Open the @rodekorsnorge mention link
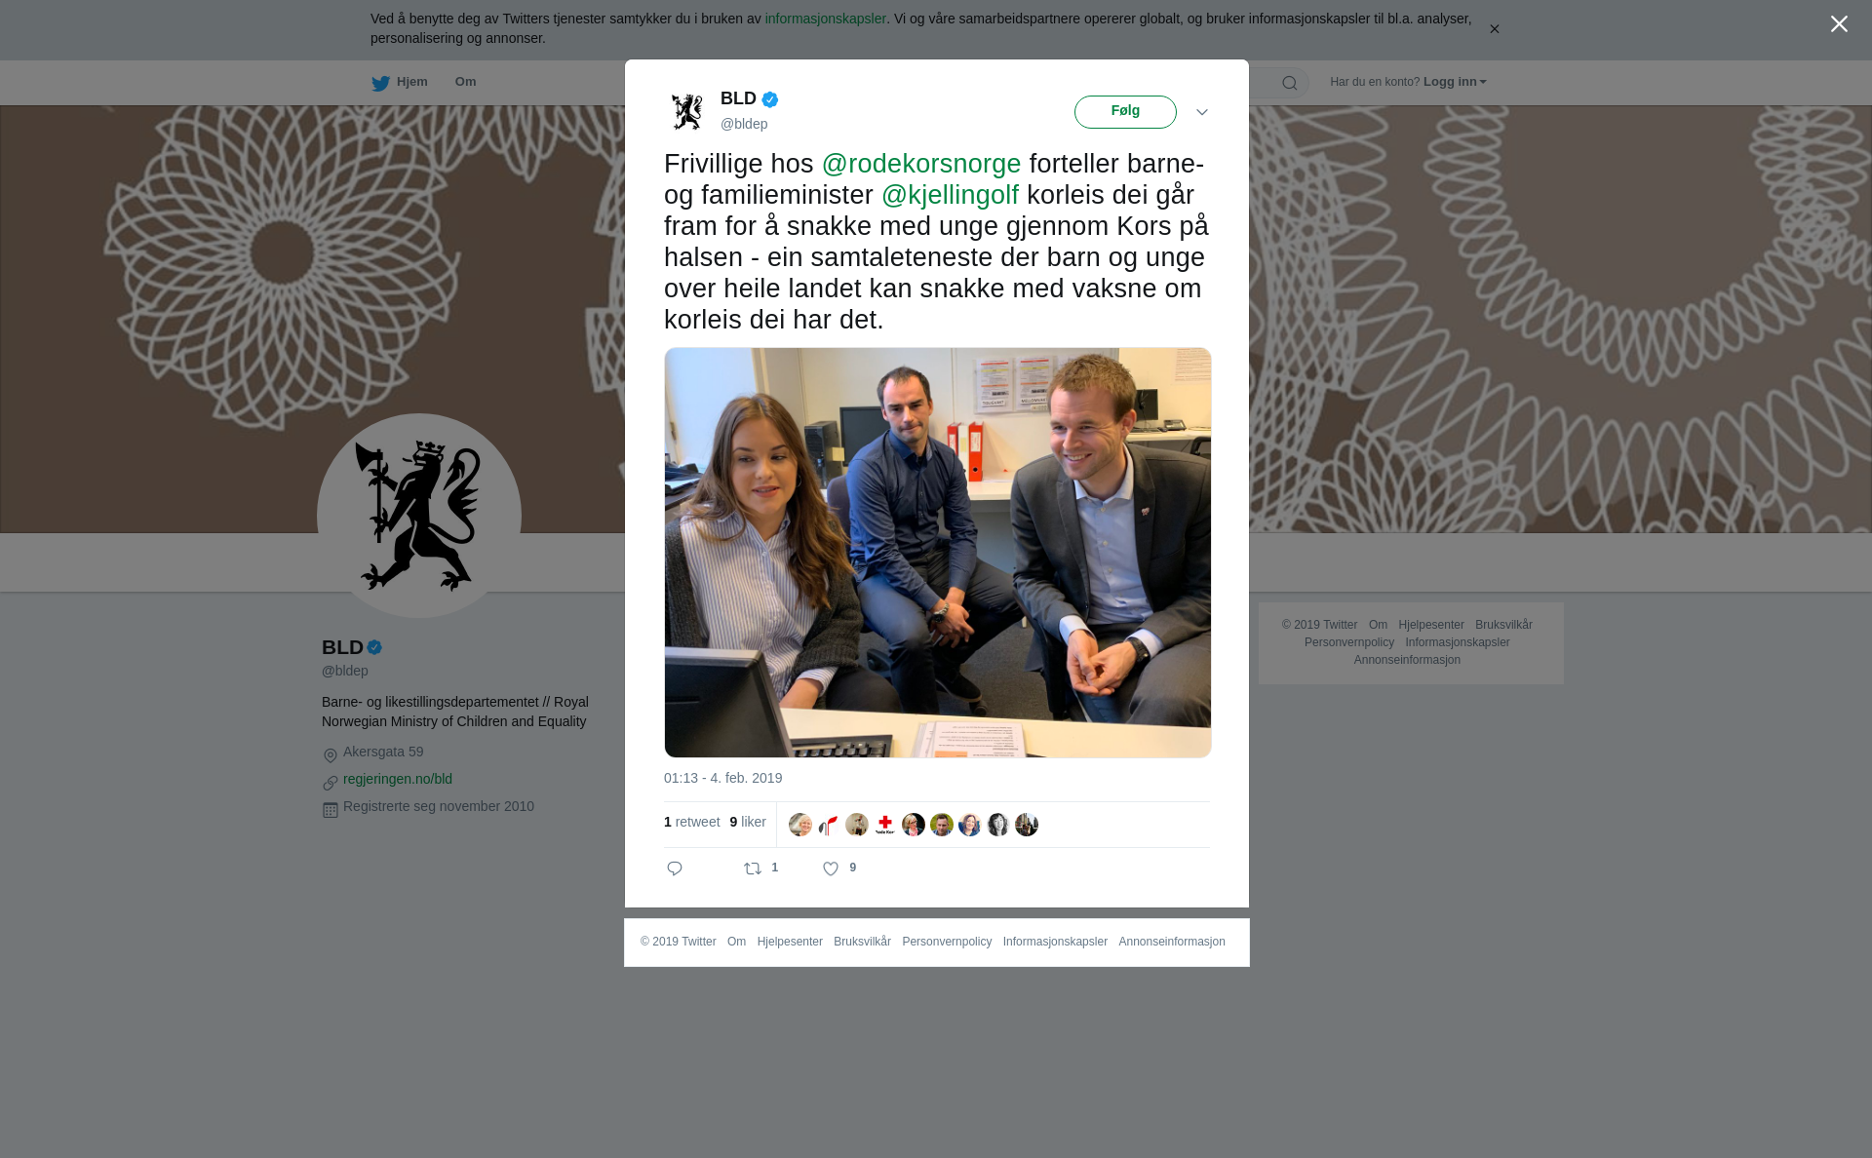This screenshot has width=1872, height=1158. click(921, 164)
